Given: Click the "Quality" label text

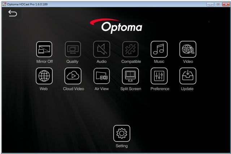Looking at the screenshot, I should click(72, 61).
